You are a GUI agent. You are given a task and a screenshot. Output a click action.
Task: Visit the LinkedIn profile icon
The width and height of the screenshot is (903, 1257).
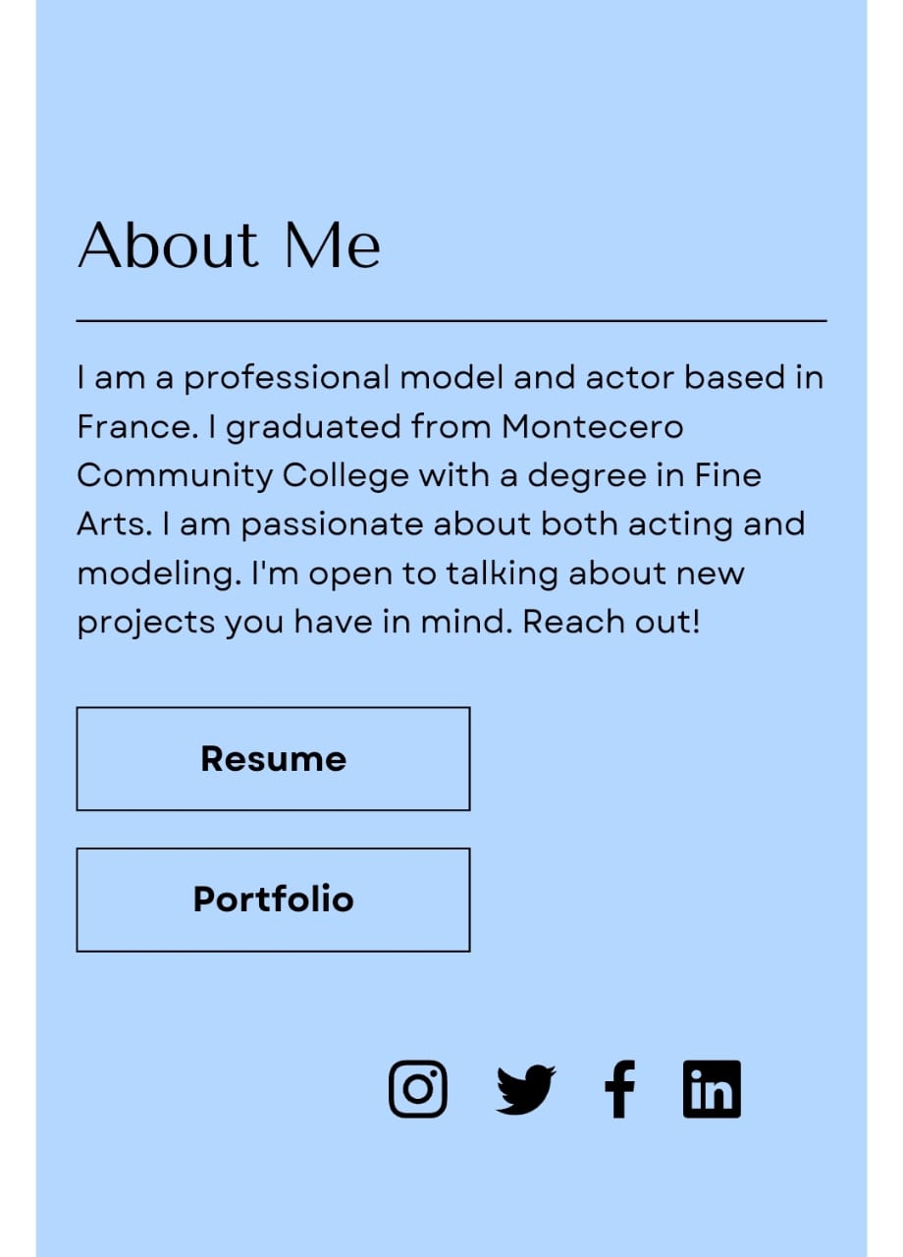(712, 1089)
